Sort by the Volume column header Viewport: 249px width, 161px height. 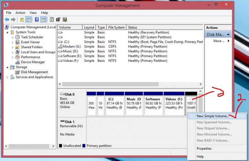pyautogui.click(x=70, y=27)
